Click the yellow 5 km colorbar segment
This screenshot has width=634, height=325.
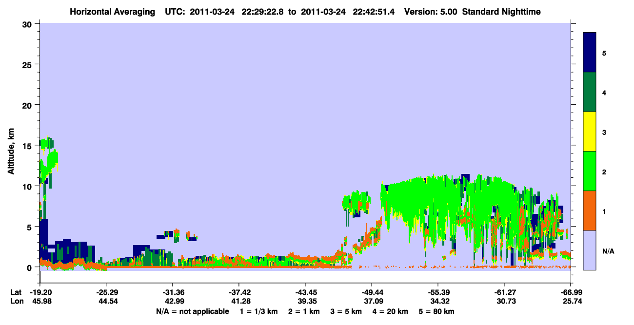(590, 132)
